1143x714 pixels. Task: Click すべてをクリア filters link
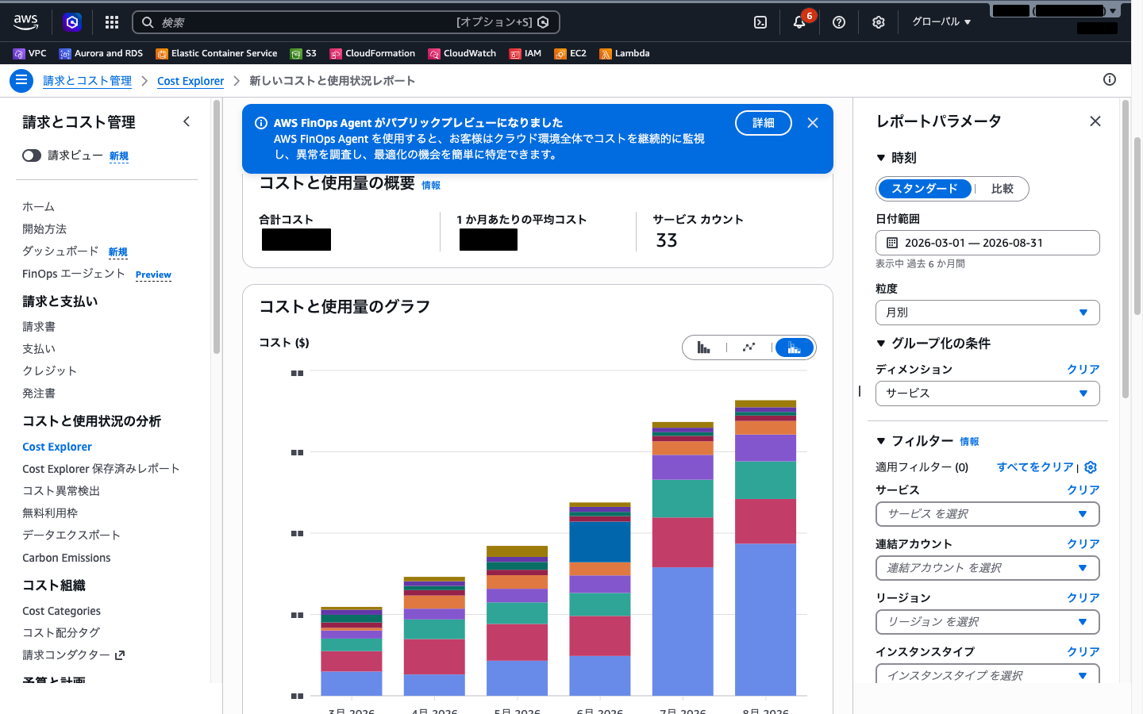tap(1035, 467)
